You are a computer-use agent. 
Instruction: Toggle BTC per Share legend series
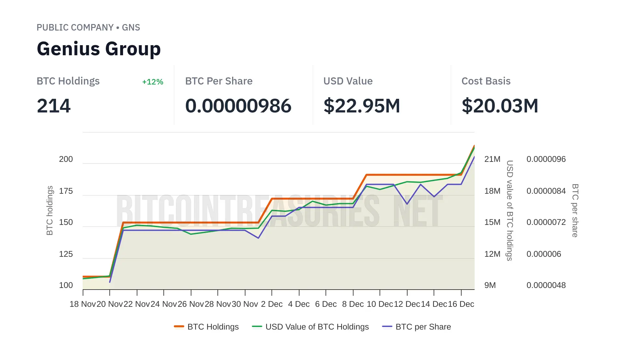coord(423,327)
